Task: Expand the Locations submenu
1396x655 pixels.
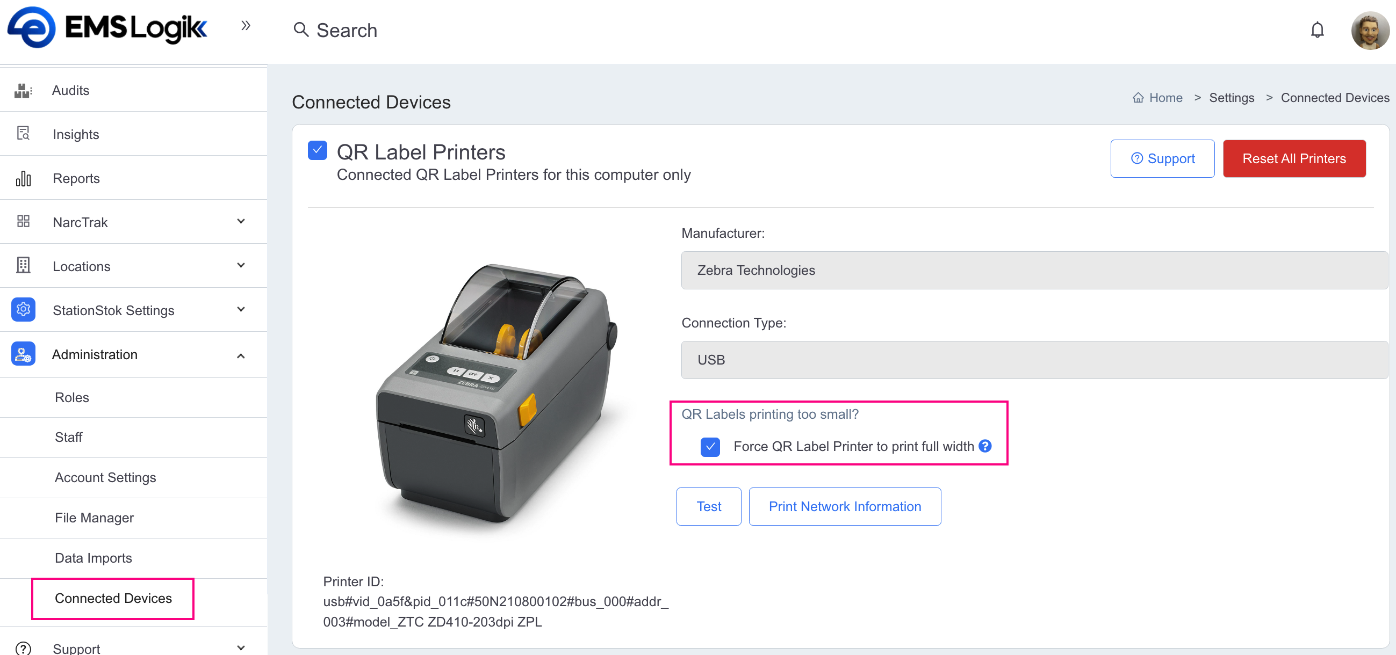Action: click(241, 266)
